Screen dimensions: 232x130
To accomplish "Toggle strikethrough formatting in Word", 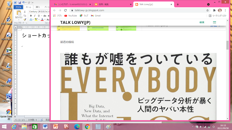I will (45, 16).
